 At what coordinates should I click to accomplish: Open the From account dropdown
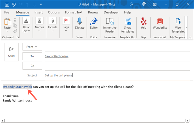[x=32, y=47]
